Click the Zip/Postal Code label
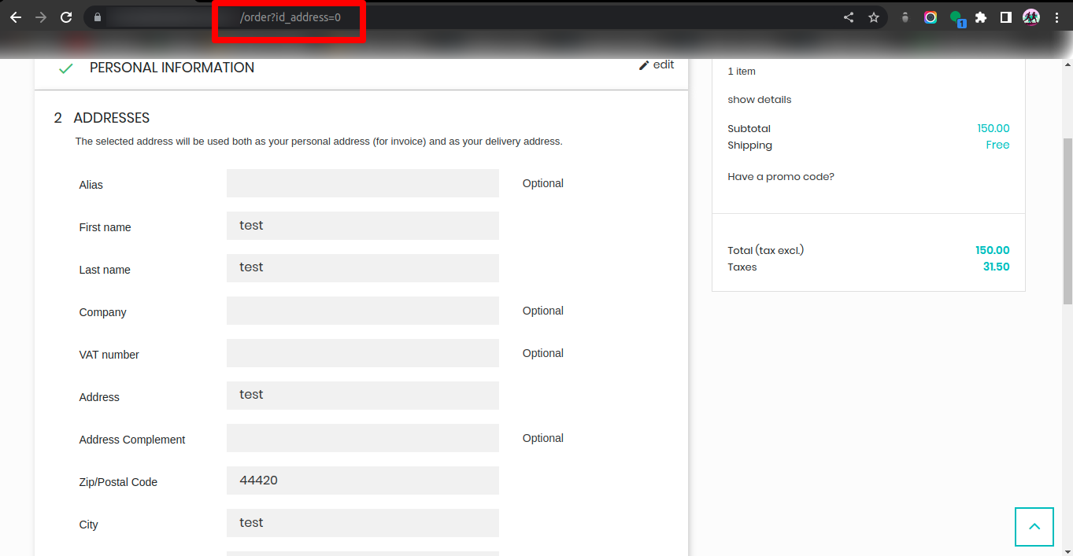1073x556 pixels. (x=118, y=482)
